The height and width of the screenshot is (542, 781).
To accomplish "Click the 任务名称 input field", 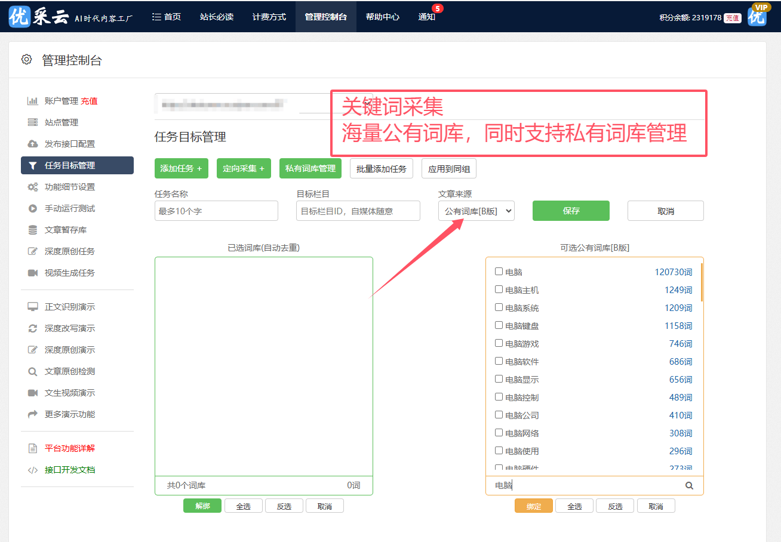I will click(x=216, y=211).
